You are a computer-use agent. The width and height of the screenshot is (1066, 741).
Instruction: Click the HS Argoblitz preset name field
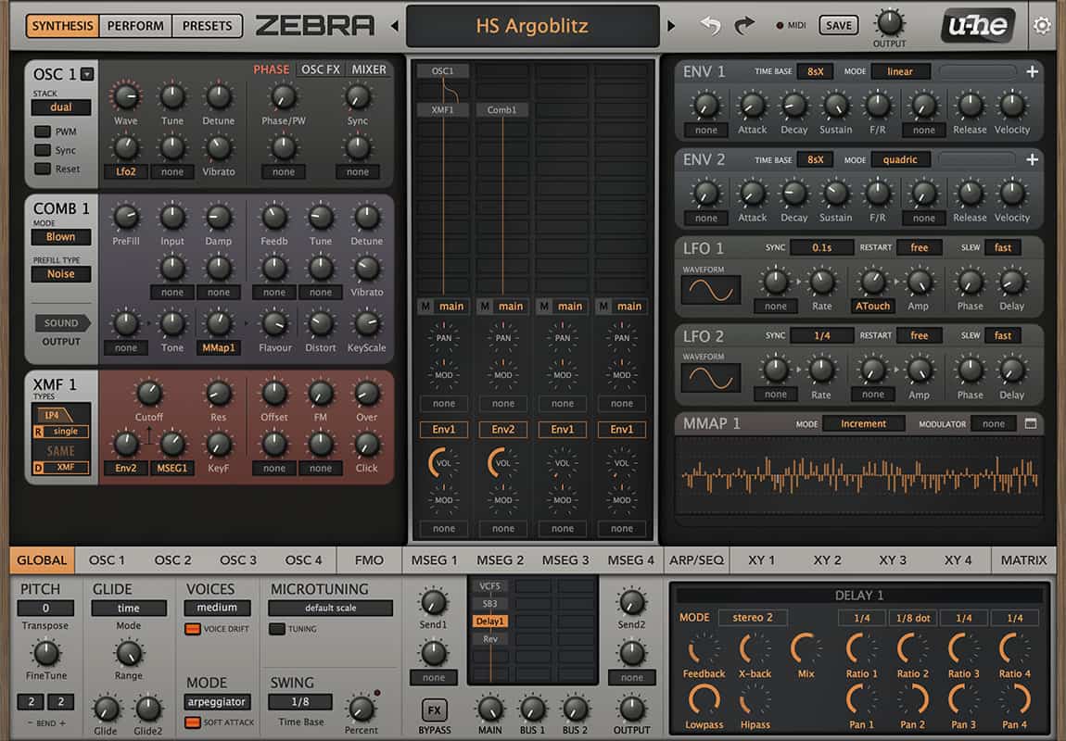[533, 27]
